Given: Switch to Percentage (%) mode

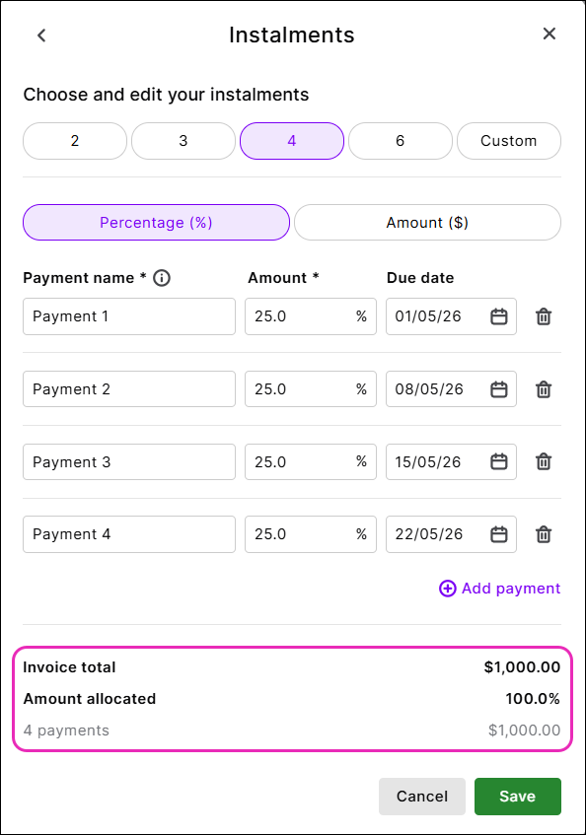Looking at the screenshot, I should pyautogui.click(x=156, y=223).
